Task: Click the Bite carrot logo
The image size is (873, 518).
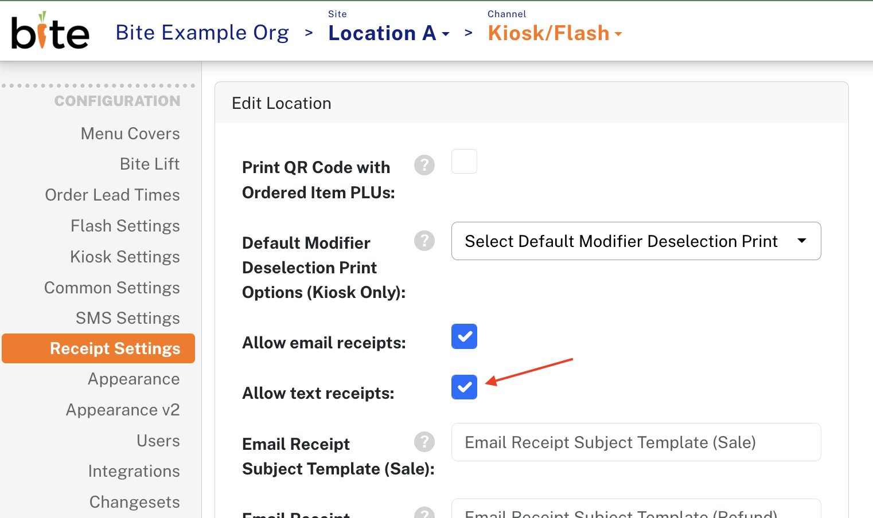Action: pyautogui.click(x=50, y=30)
